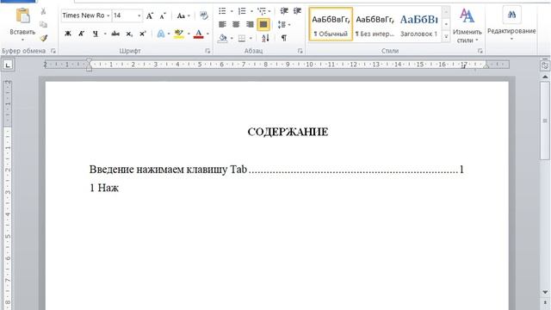The width and height of the screenshot is (551, 310).
Task: Align text left
Action: 222,25
